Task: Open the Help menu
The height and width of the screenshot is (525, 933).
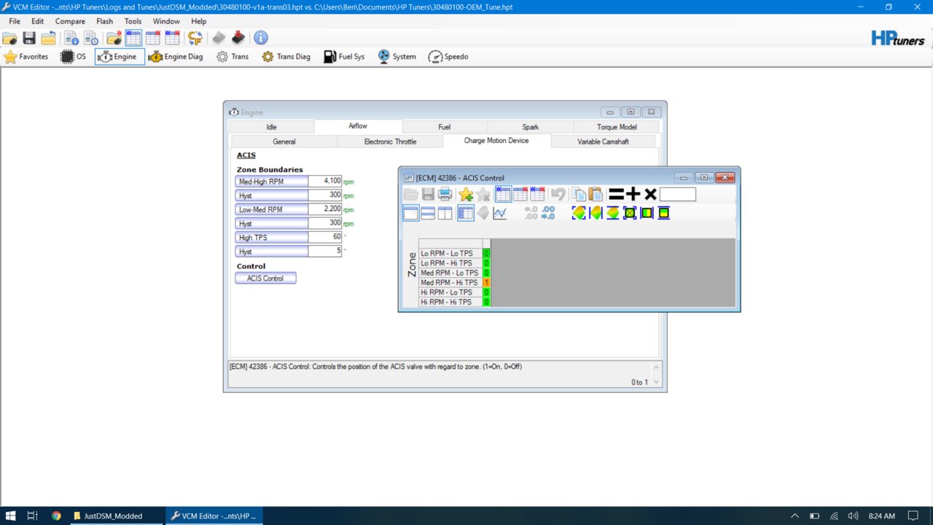Action: (199, 21)
